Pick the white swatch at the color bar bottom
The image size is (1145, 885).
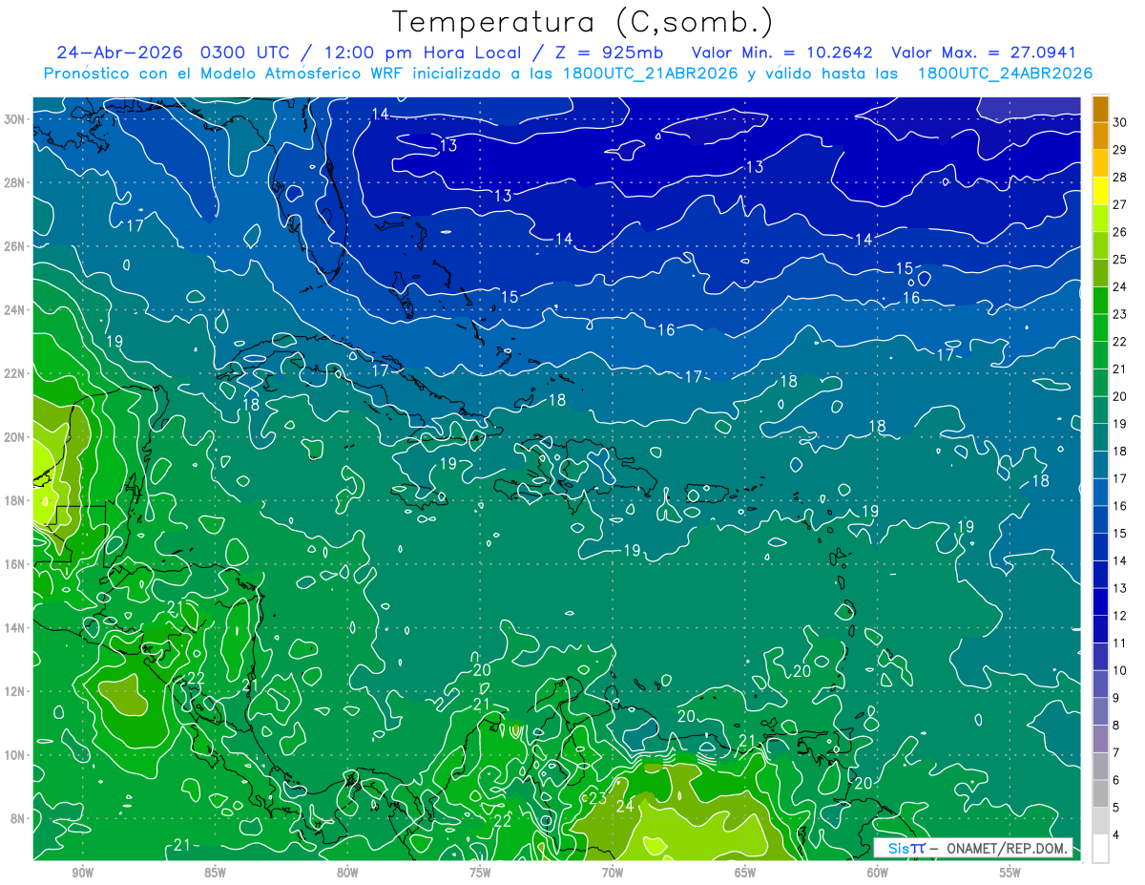1100,848
